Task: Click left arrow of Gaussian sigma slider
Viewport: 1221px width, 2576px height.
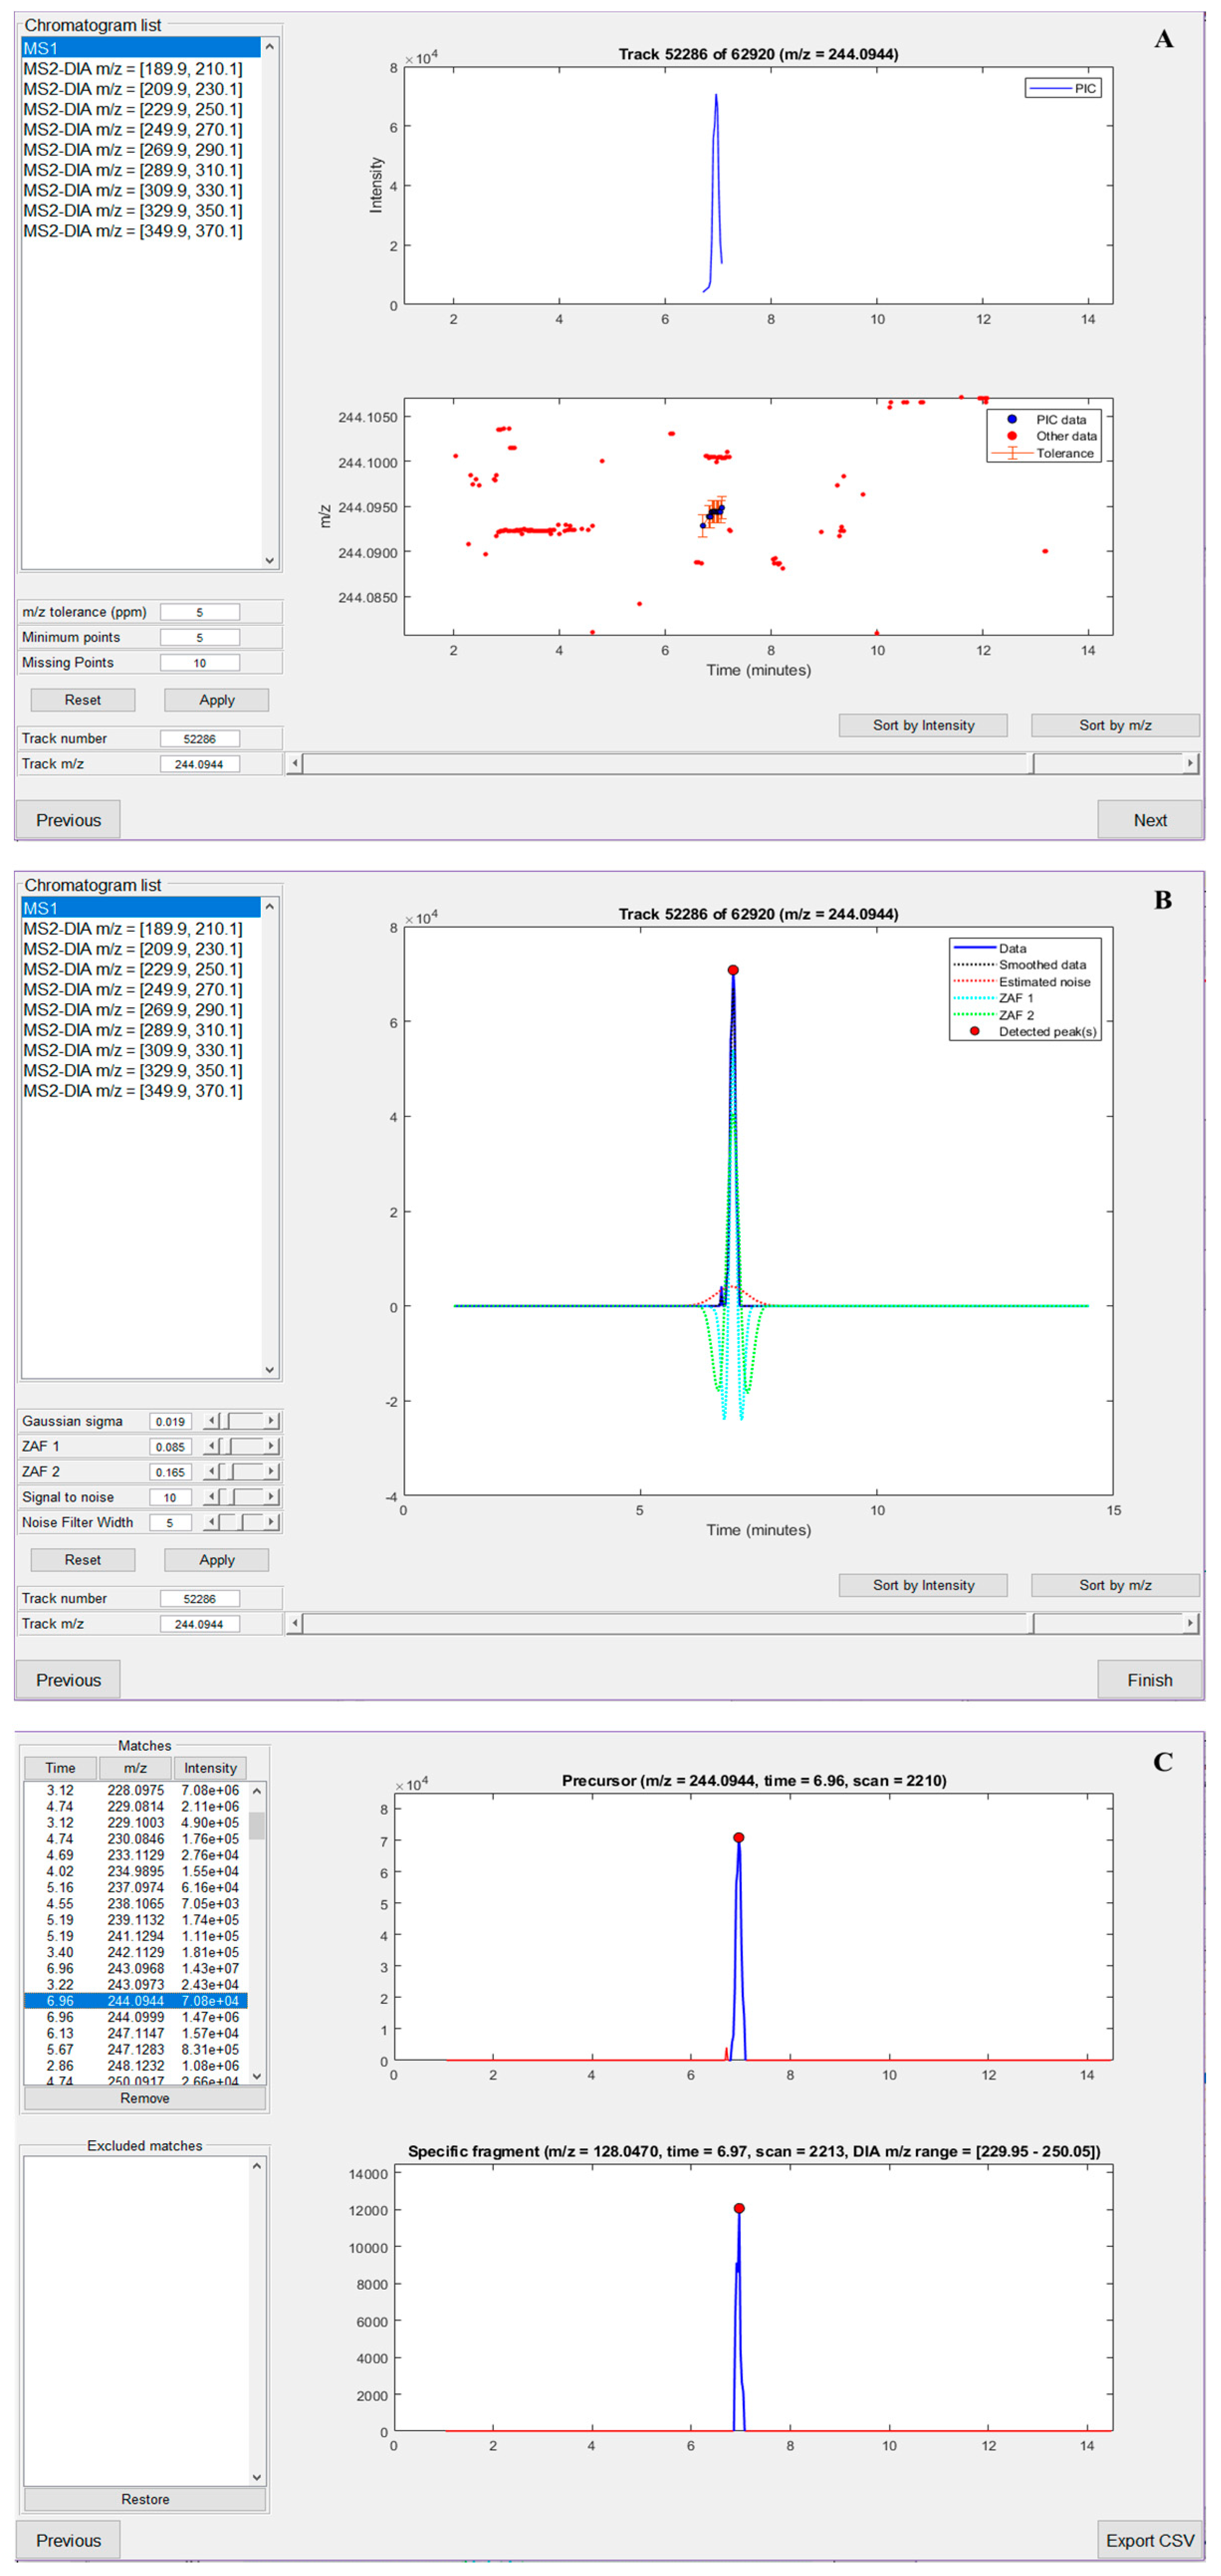Action: point(211,1421)
